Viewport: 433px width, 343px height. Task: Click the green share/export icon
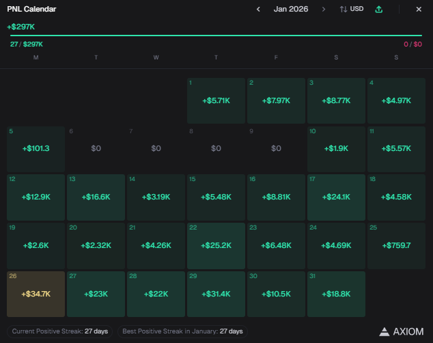tap(379, 9)
